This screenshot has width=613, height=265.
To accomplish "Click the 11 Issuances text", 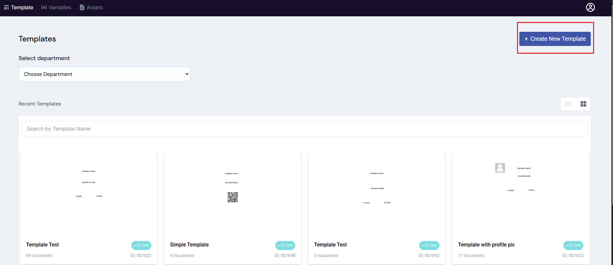I will [x=471, y=255].
